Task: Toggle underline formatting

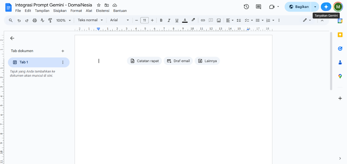Action: pos(177,20)
